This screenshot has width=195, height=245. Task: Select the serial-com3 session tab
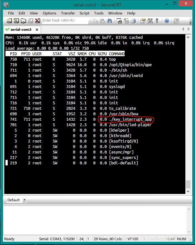pyautogui.click(x=22, y=29)
